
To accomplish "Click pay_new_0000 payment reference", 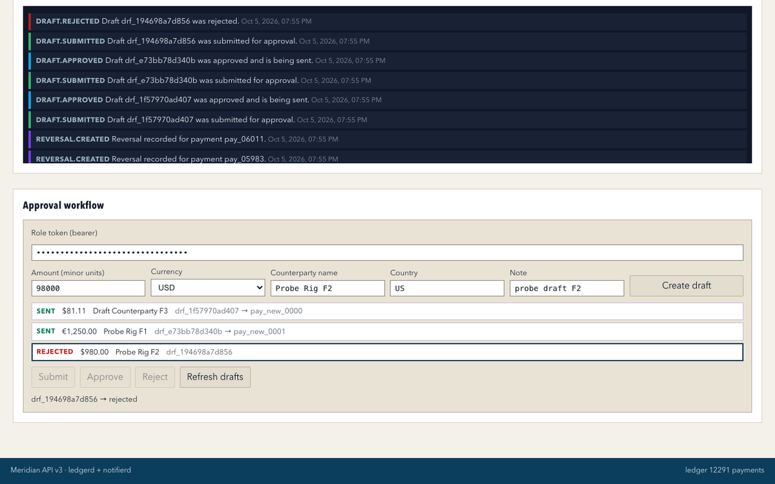I will 276,311.
